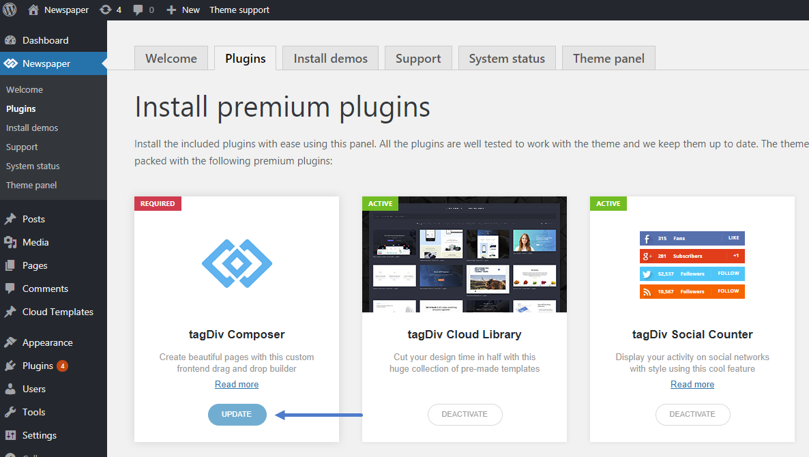Click the Comments bubble icon in sidebar
The width and height of the screenshot is (809, 457).
[x=10, y=289]
